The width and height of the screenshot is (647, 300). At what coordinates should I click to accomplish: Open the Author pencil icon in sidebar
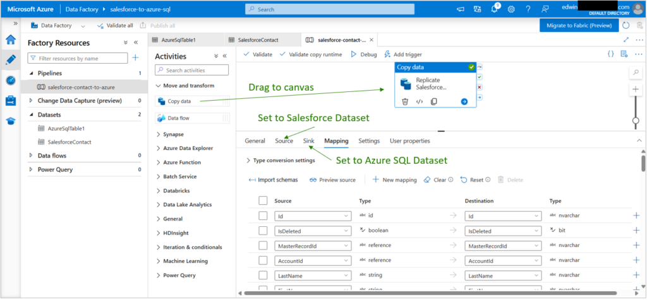[10, 60]
